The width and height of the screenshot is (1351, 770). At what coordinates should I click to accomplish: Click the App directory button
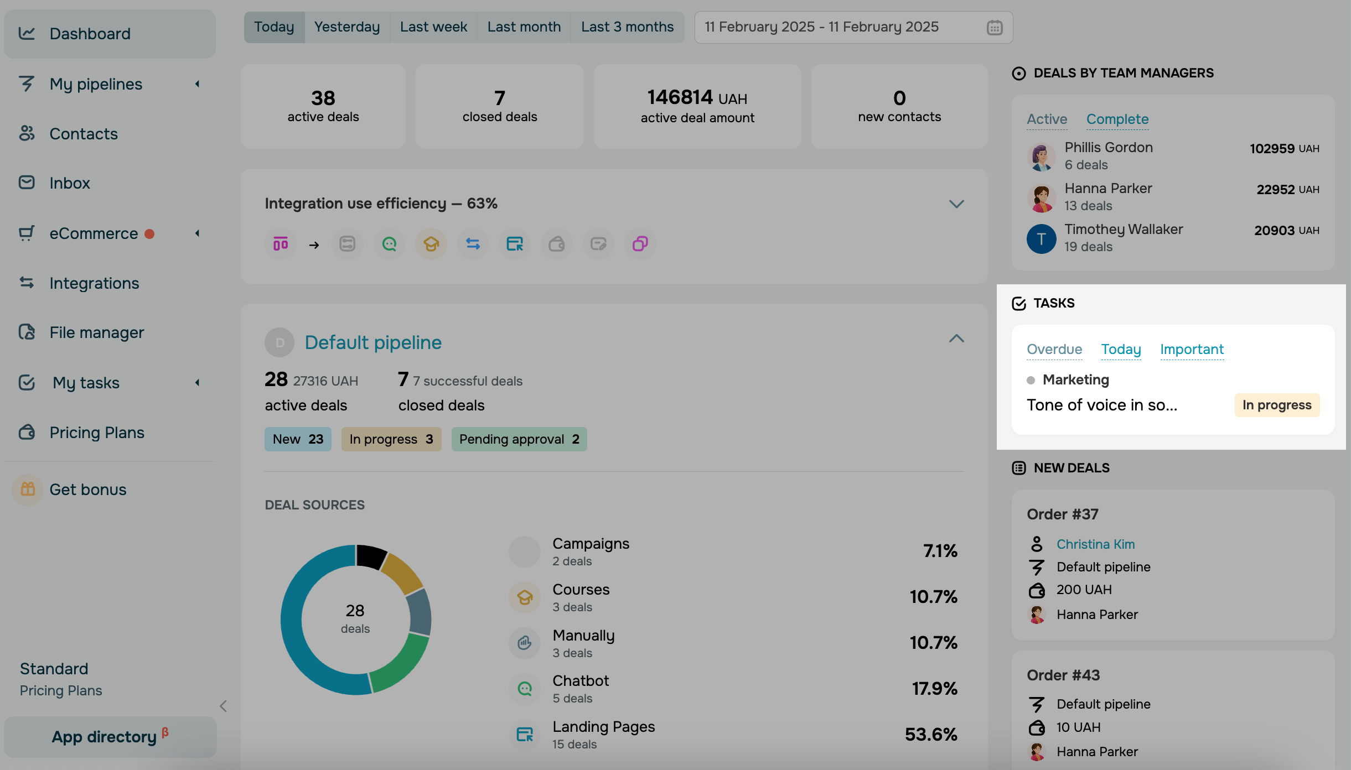pyautogui.click(x=110, y=737)
